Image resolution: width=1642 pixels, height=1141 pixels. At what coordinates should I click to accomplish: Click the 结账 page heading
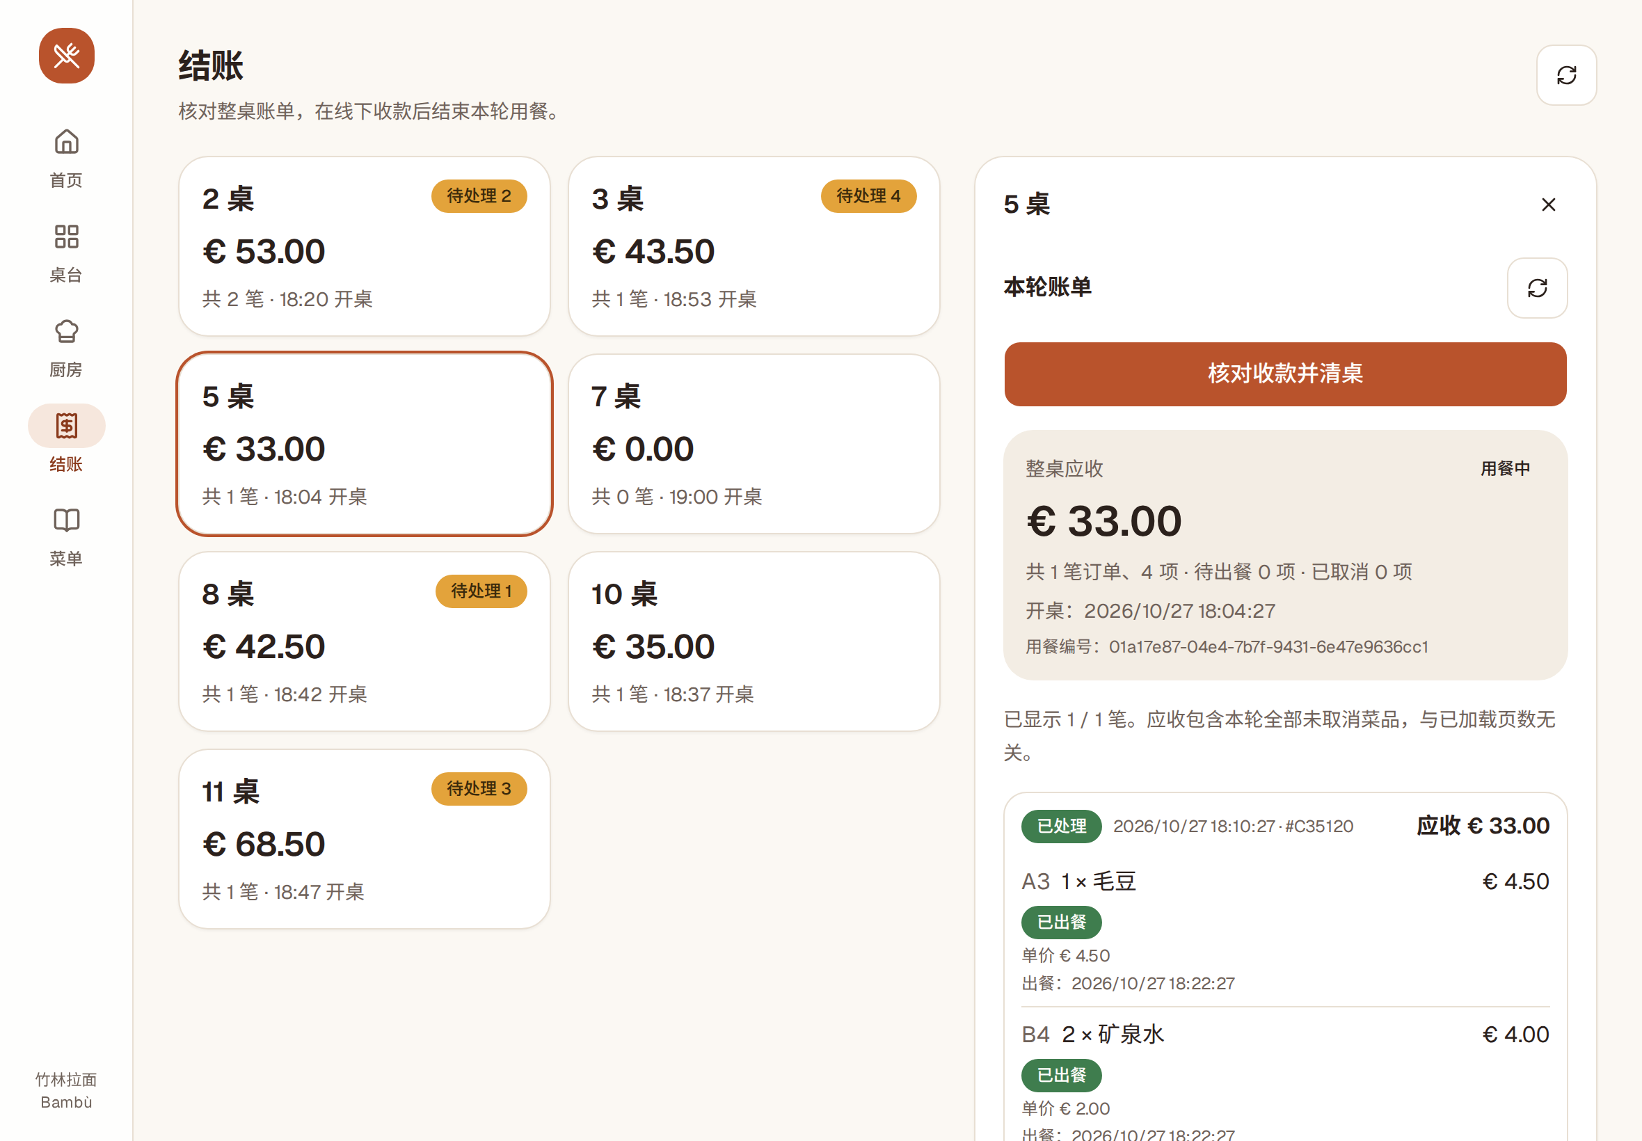(x=211, y=66)
